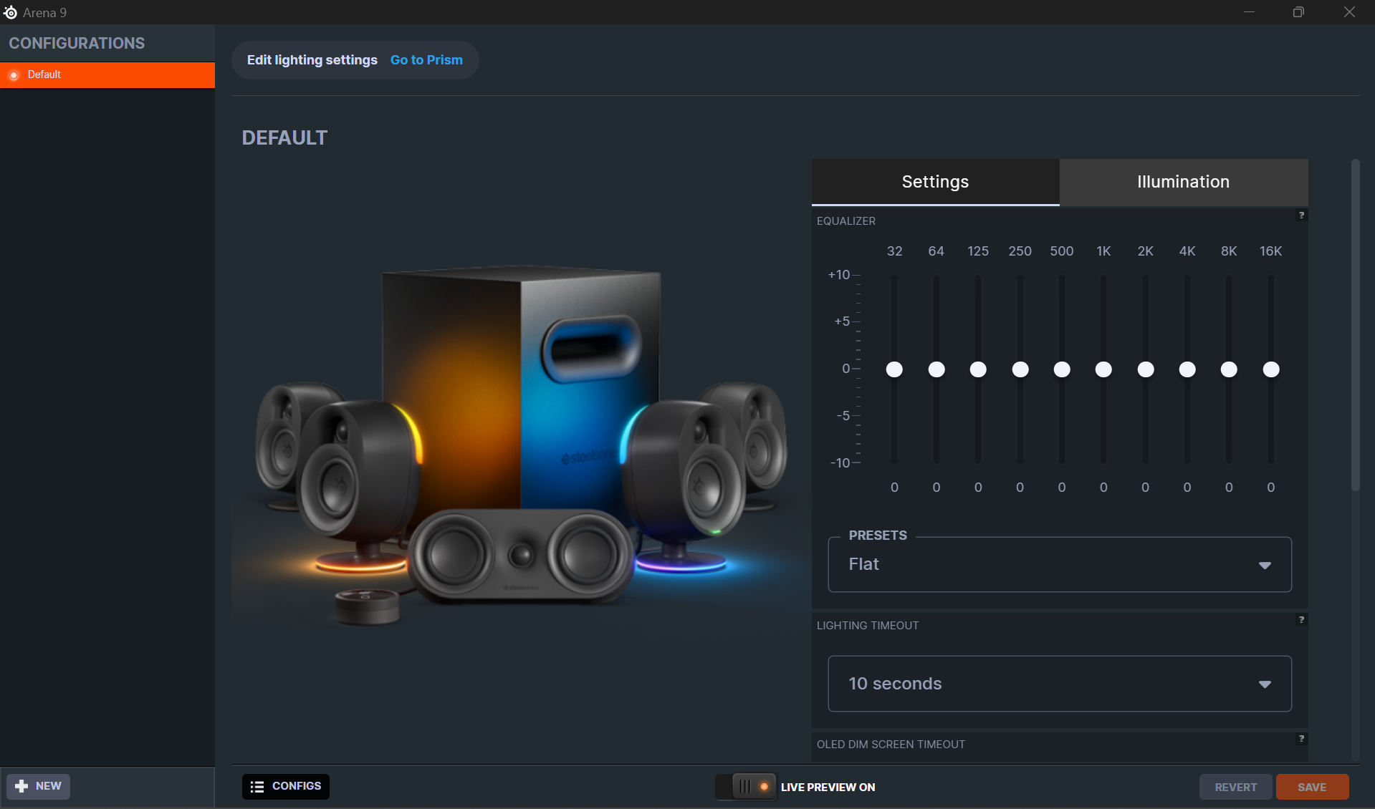
Task: Click the plus icon on the NEW button
Action: 21,786
